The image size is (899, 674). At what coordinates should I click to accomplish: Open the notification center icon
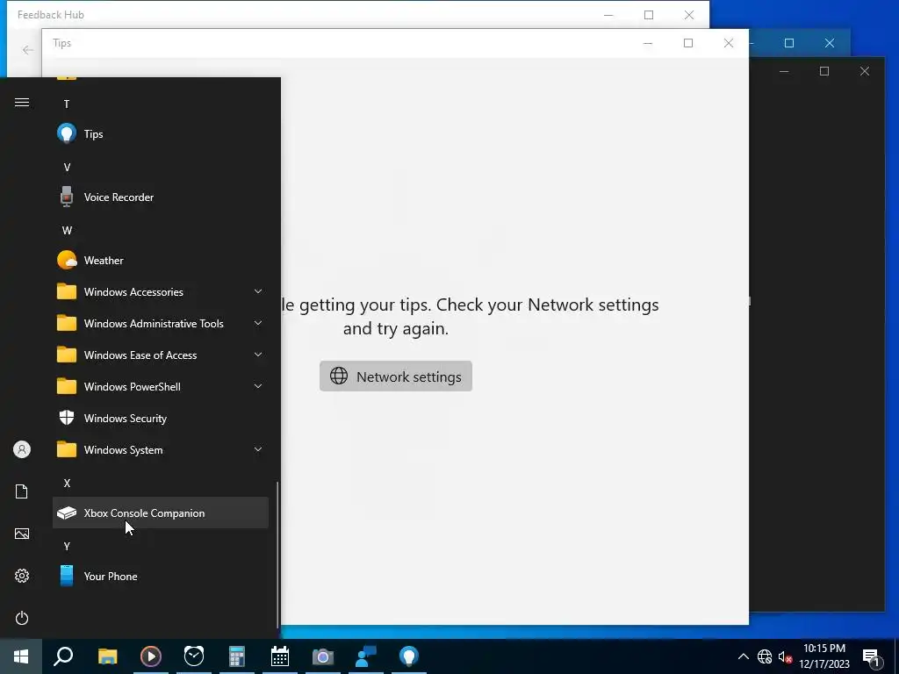872,657
